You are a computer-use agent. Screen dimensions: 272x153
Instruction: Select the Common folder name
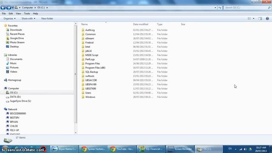pyautogui.click(x=91, y=34)
